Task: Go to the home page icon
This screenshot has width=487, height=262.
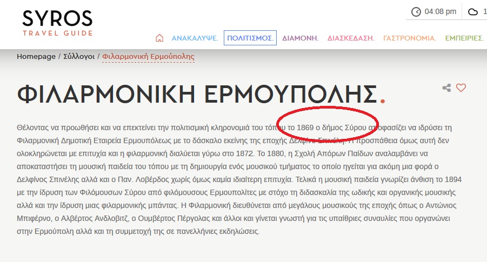Action: pos(159,38)
